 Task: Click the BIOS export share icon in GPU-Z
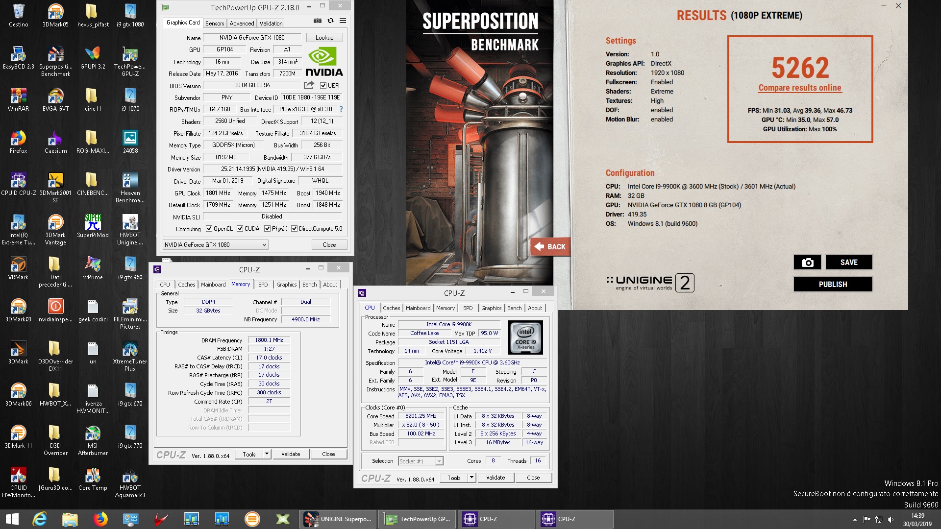pyautogui.click(x=309, y=85)
